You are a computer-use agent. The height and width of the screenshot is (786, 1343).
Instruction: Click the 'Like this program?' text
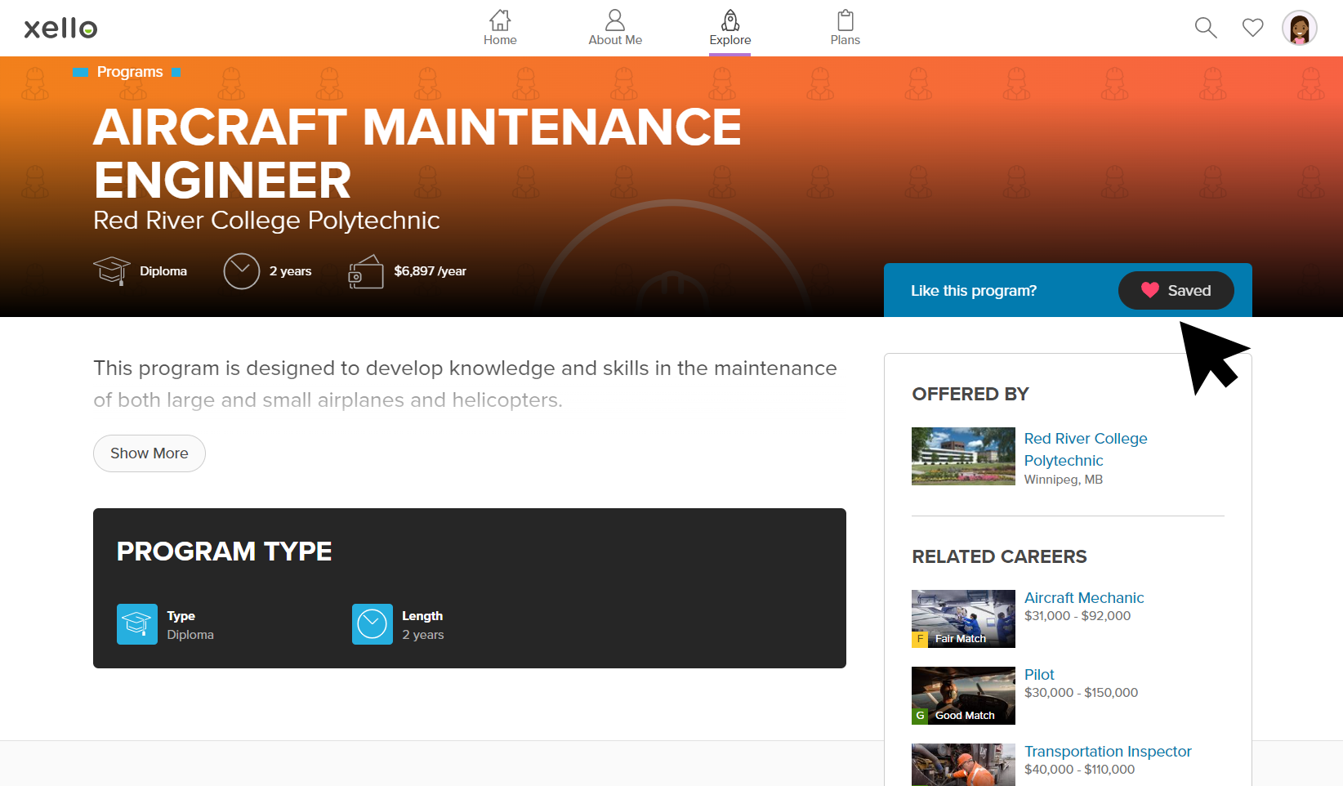point(974,291)
